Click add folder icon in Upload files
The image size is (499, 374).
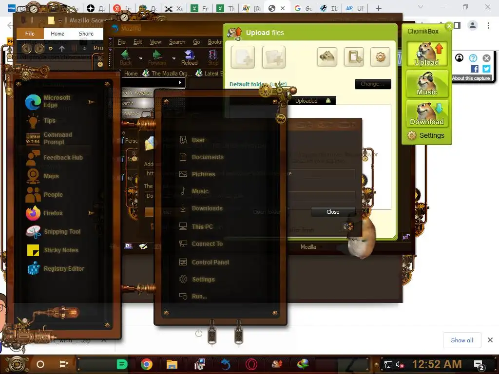274,57
